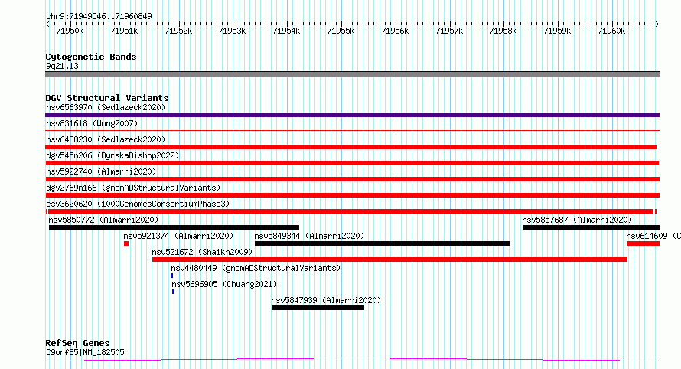This screenshot has height=369, width=681.
Task: Click the esv3620620 (1000GenomesConsortiumPhase3) label
Action: coord(138,204)
